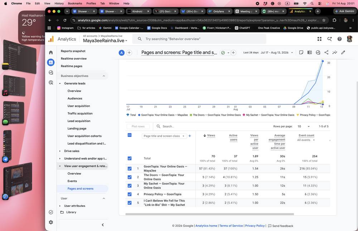Screen dimensions: 358x231
Task: Add secondary dimension plus icon in table header
Action: pos(189,136)
